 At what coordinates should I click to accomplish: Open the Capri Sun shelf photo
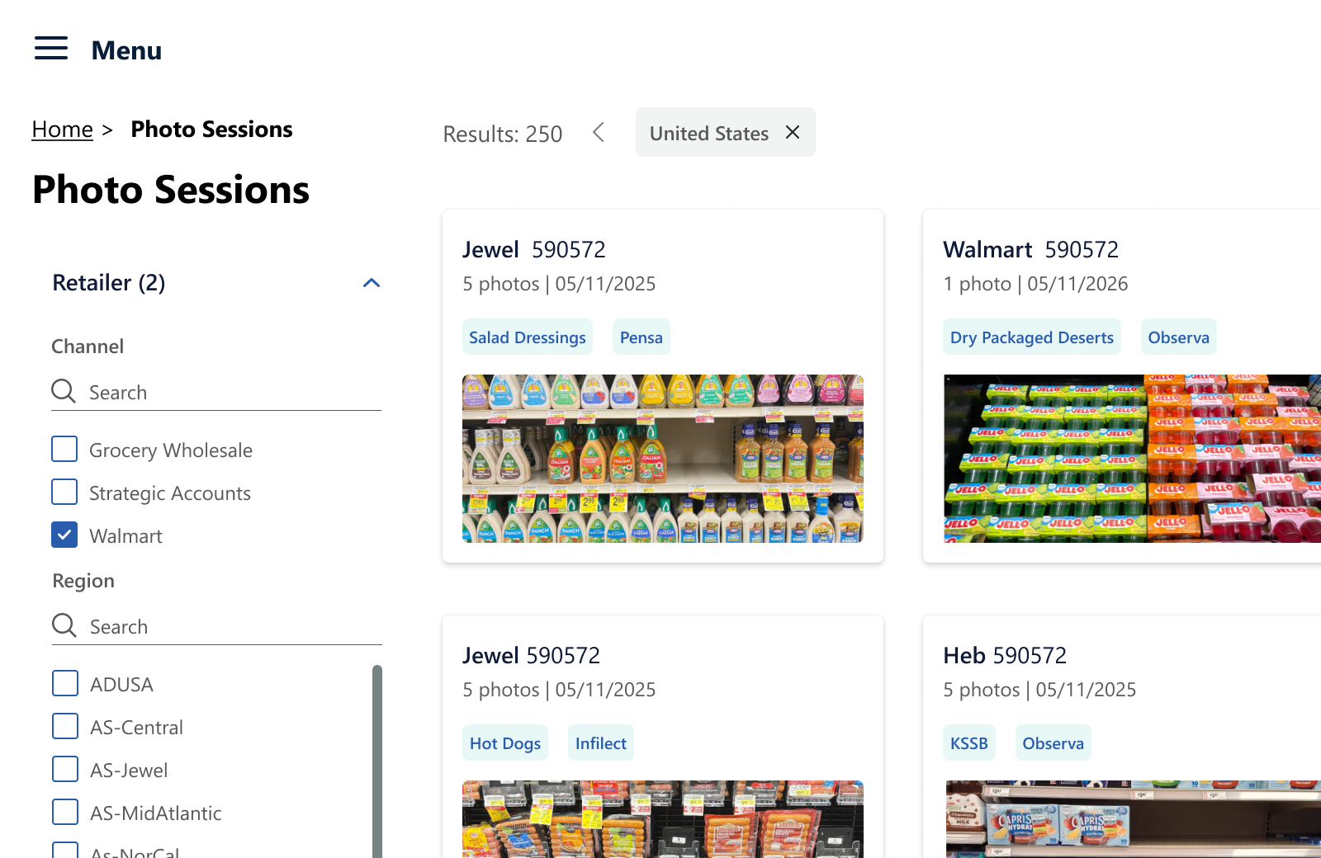point(1132,819)
